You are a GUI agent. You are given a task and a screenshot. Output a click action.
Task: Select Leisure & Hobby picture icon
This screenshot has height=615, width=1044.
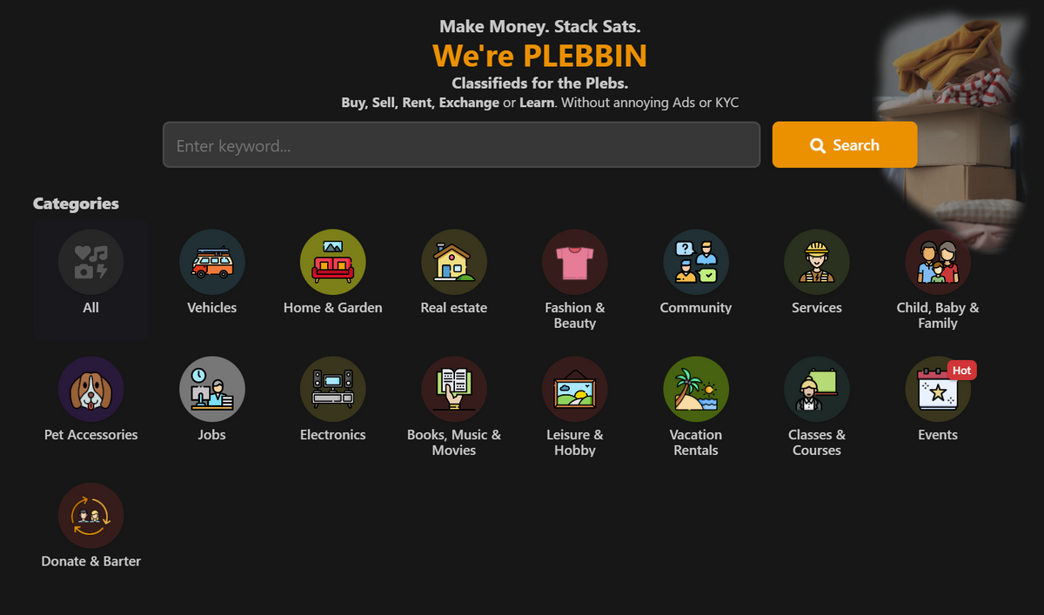click(574, 389)
